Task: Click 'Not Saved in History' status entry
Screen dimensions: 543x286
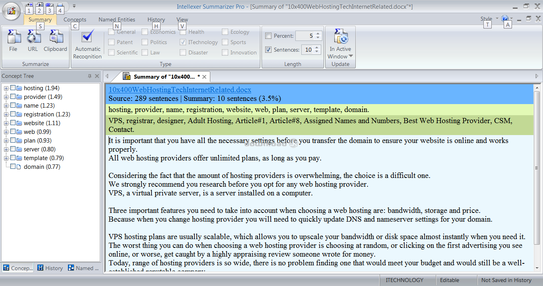Action: pos(506,280)
